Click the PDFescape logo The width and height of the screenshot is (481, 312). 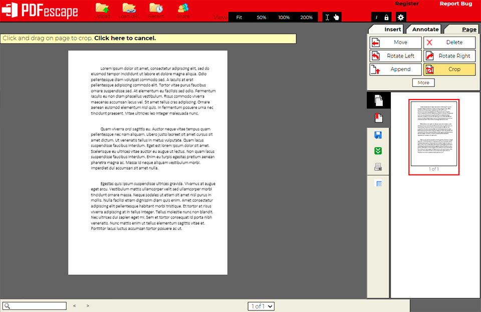click(x=40, y=10)
